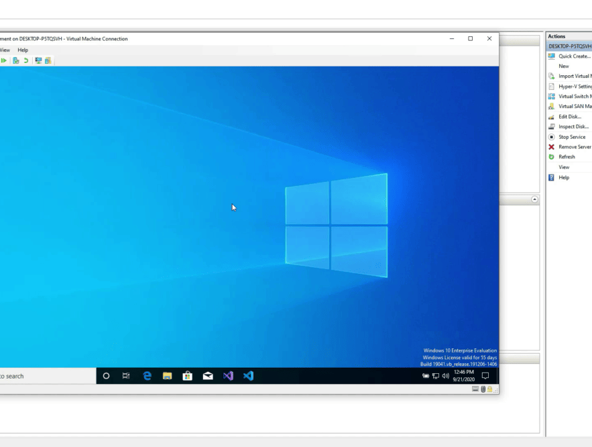The image size is (592, 447).
Task: Open the View menu of Virtual Machine Connection
Action: click(5, 50)
